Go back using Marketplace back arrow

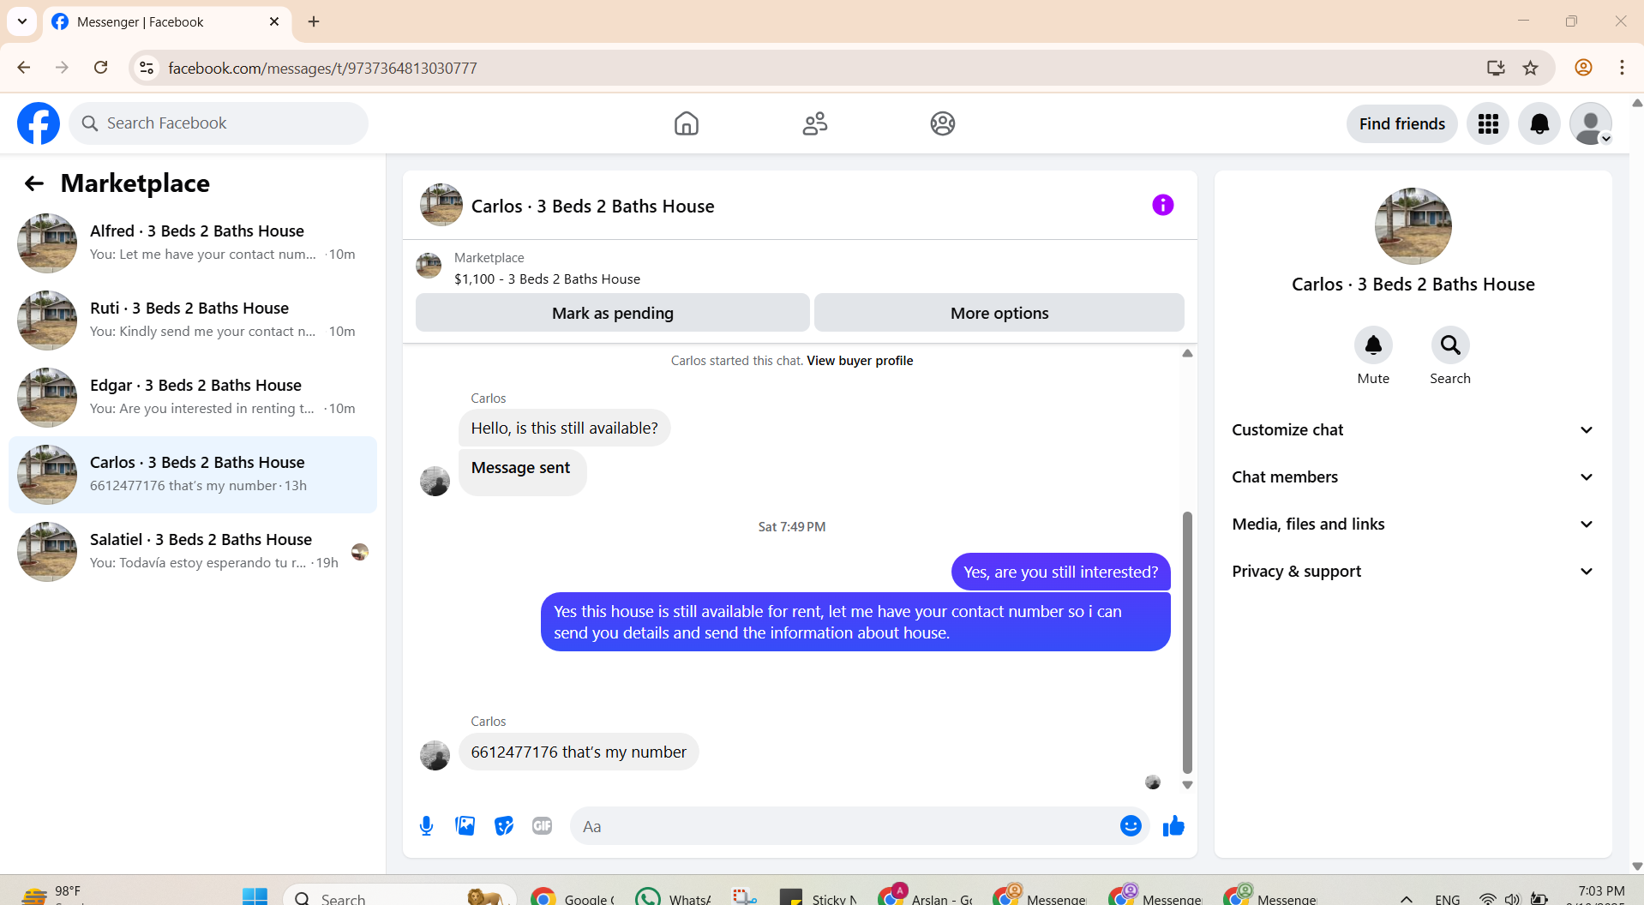click(33, 183)
